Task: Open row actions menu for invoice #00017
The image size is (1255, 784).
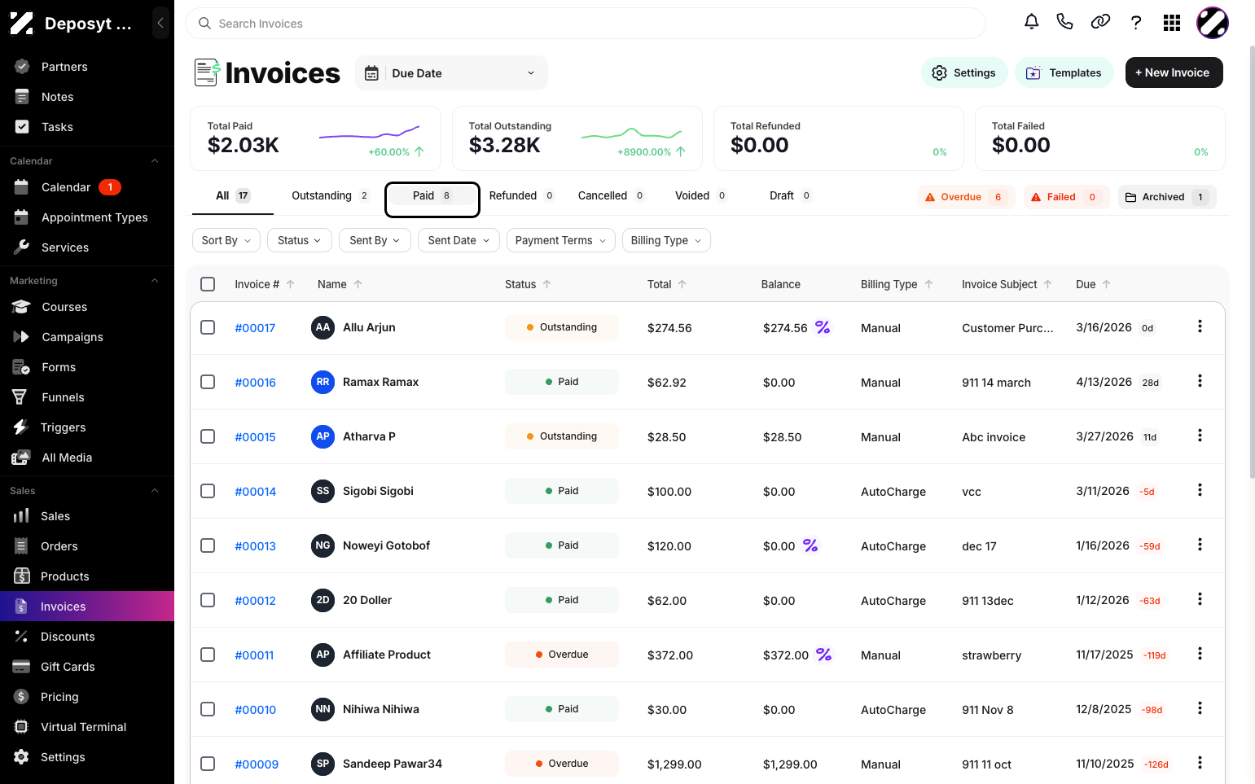Action: [x=1200, y=326]
